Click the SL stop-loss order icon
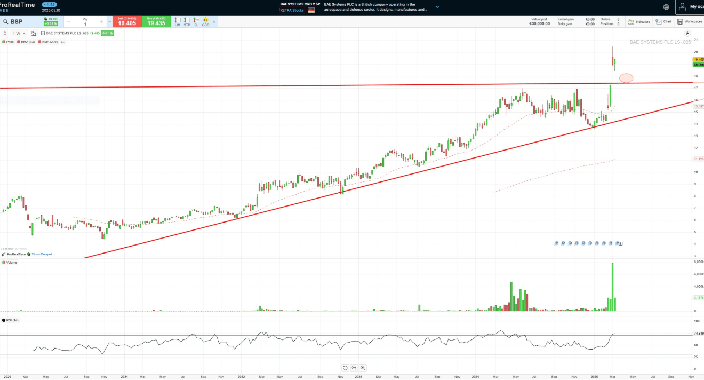This screenshot has width=704, height=380. 196,22
